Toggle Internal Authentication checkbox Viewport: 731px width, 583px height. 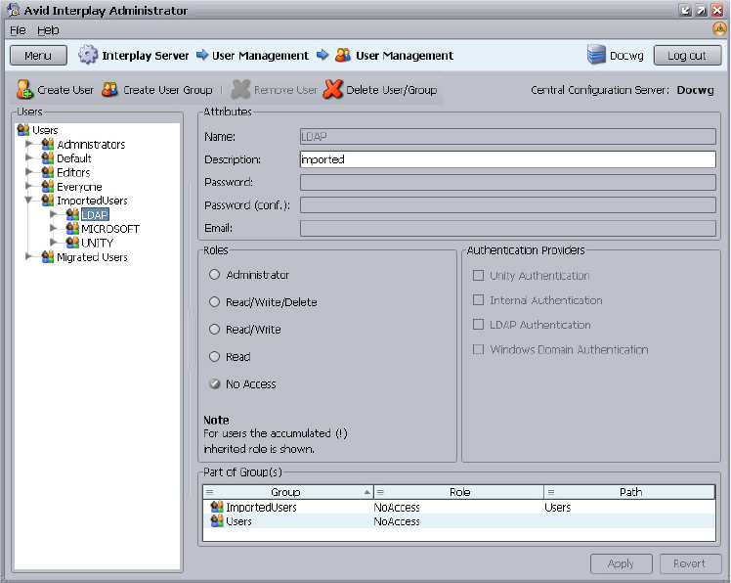pos(478,299)
